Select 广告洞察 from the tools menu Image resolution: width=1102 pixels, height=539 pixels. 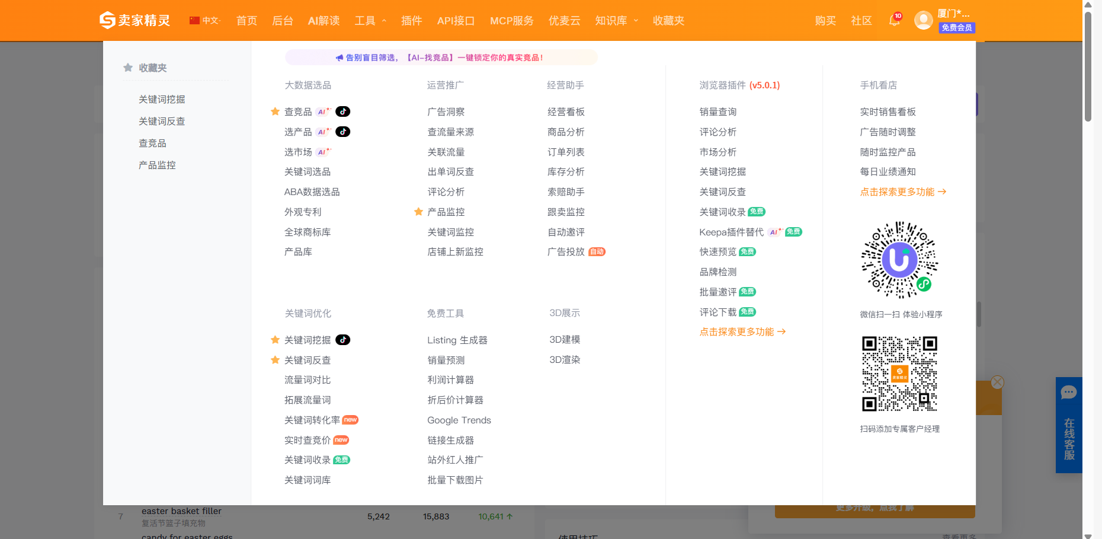446,111
